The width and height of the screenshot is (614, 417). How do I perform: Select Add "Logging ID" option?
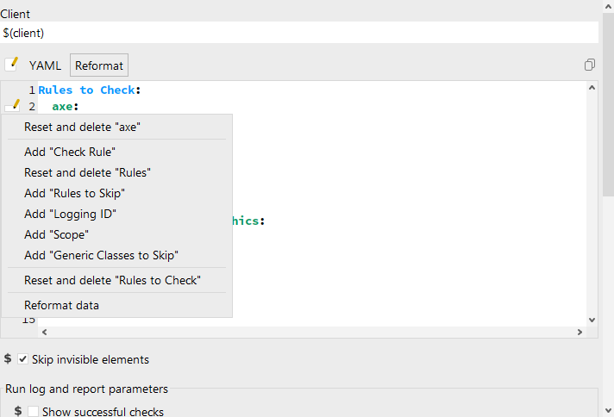pyautogui.click(x=70, y=214)
